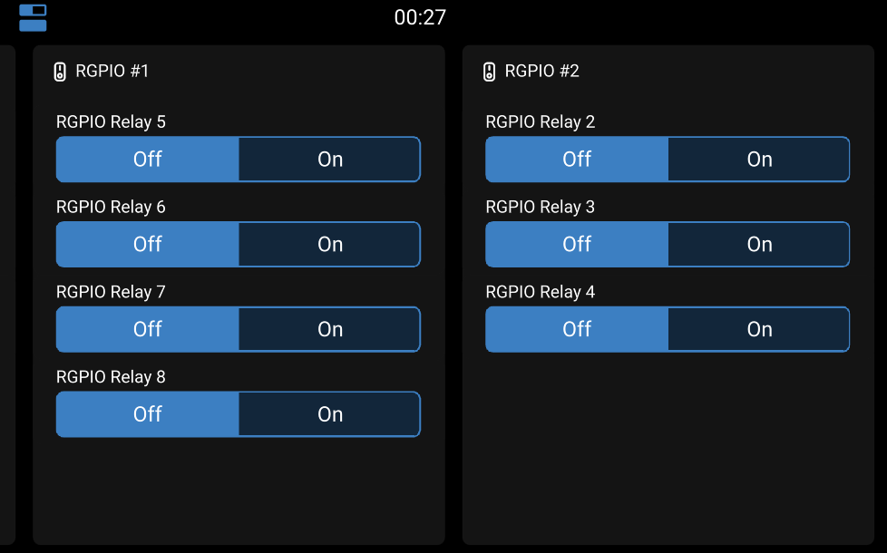Turn RGPIO Relay 5 On
Viewport: 887px width, 553px height.
(329, 160)
